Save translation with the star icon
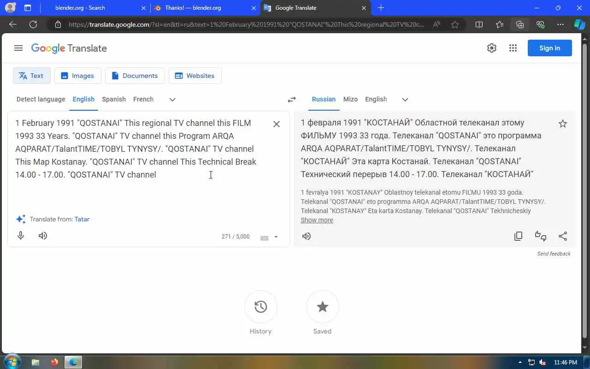The width and height of the screenshot is (590, 369). point(563,124)
